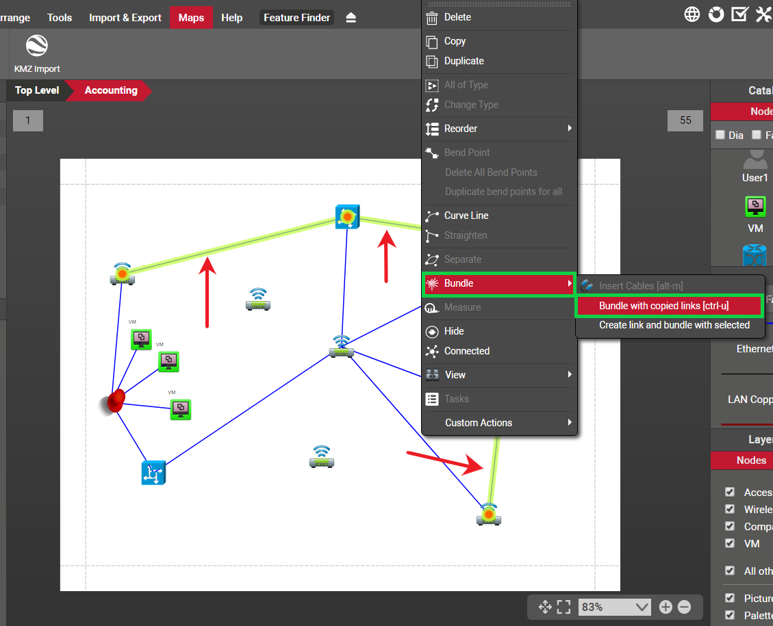Open the 83% zoom level dropdown
773x626 pixels.
click(x=614, y=607)
